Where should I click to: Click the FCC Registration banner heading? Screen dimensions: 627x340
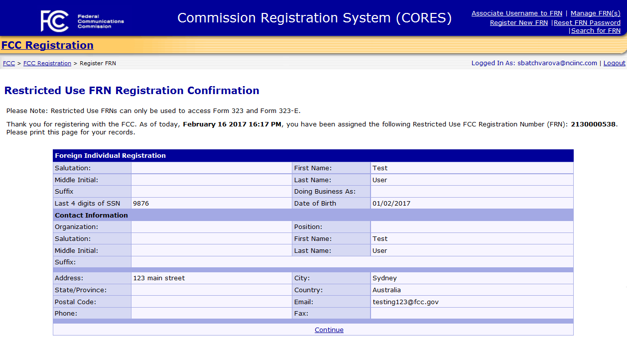47,45
